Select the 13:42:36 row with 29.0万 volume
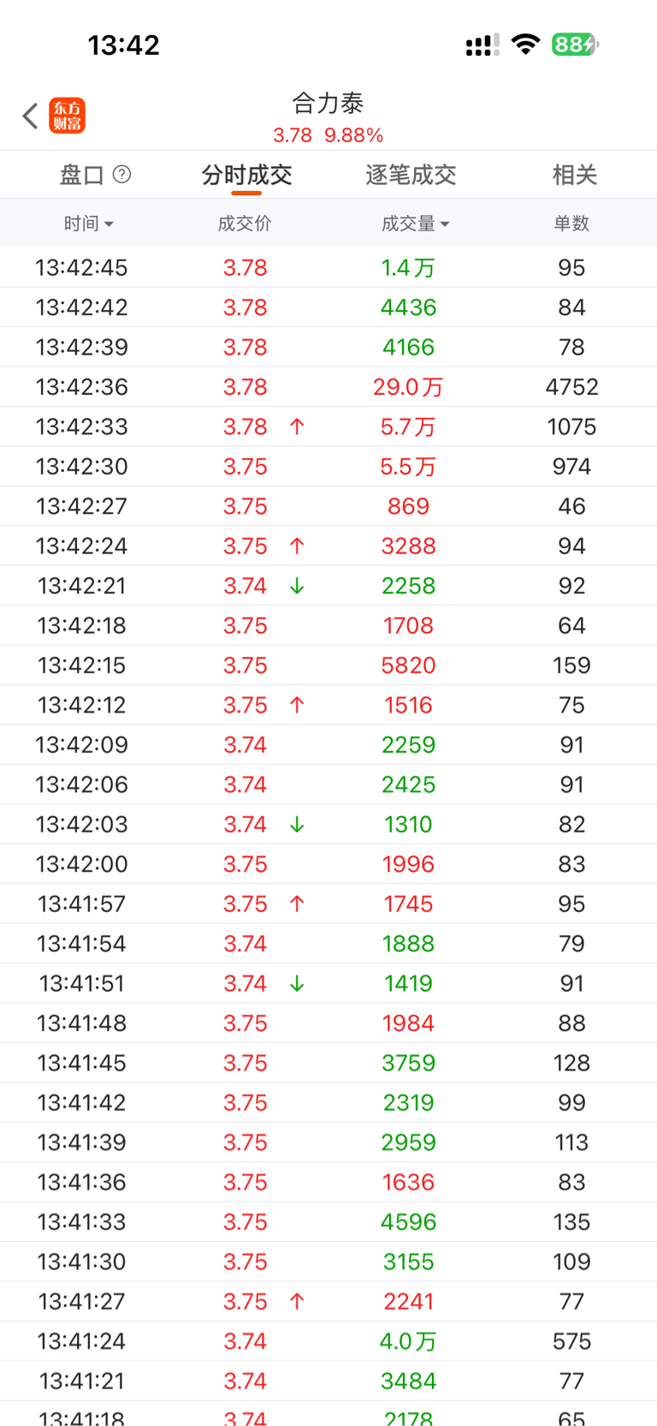This screenshot has height=1426, width=657. (328, 387)
